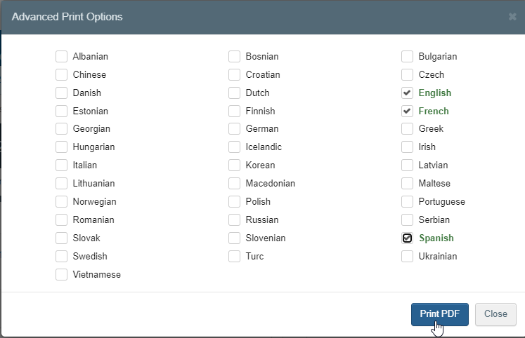Select the Macedonian checkbox
The width and height of the screenshot is (525, 338).
(234, 183)
